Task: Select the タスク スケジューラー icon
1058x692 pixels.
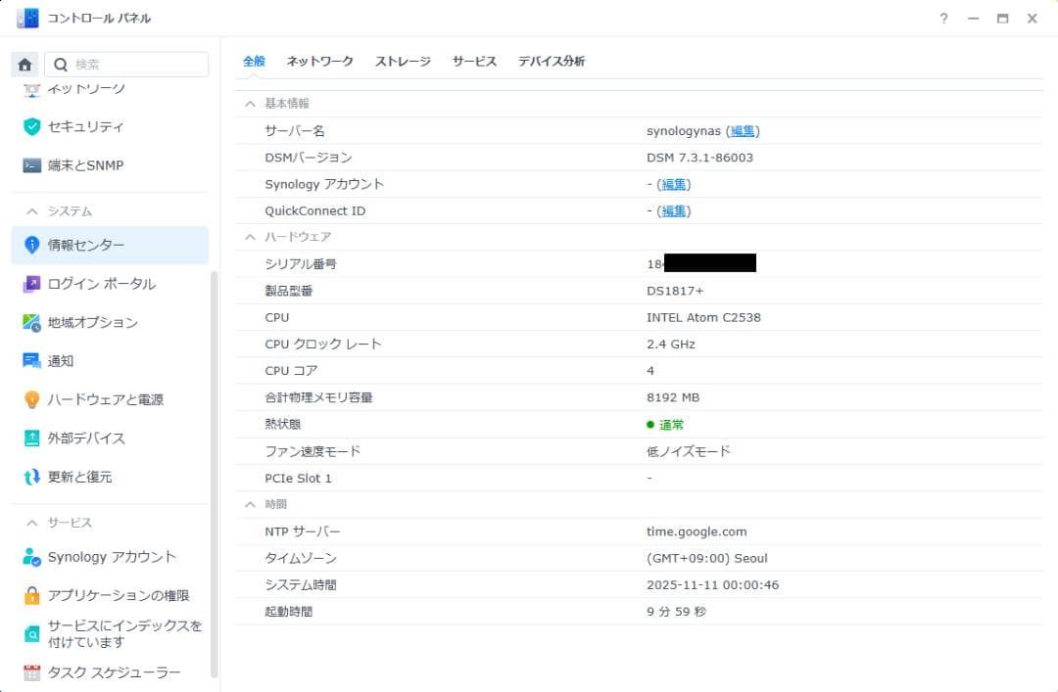Action: (x=29, y=672)
